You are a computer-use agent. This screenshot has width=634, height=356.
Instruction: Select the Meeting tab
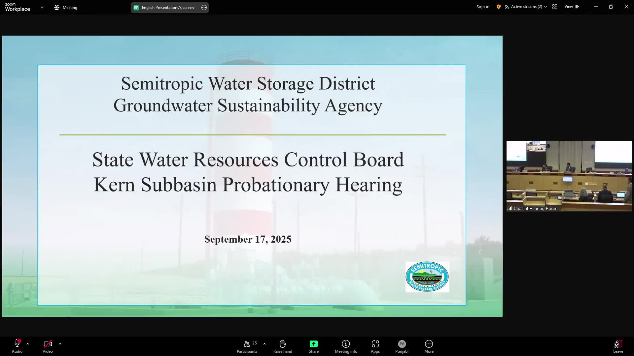(66, 7)
